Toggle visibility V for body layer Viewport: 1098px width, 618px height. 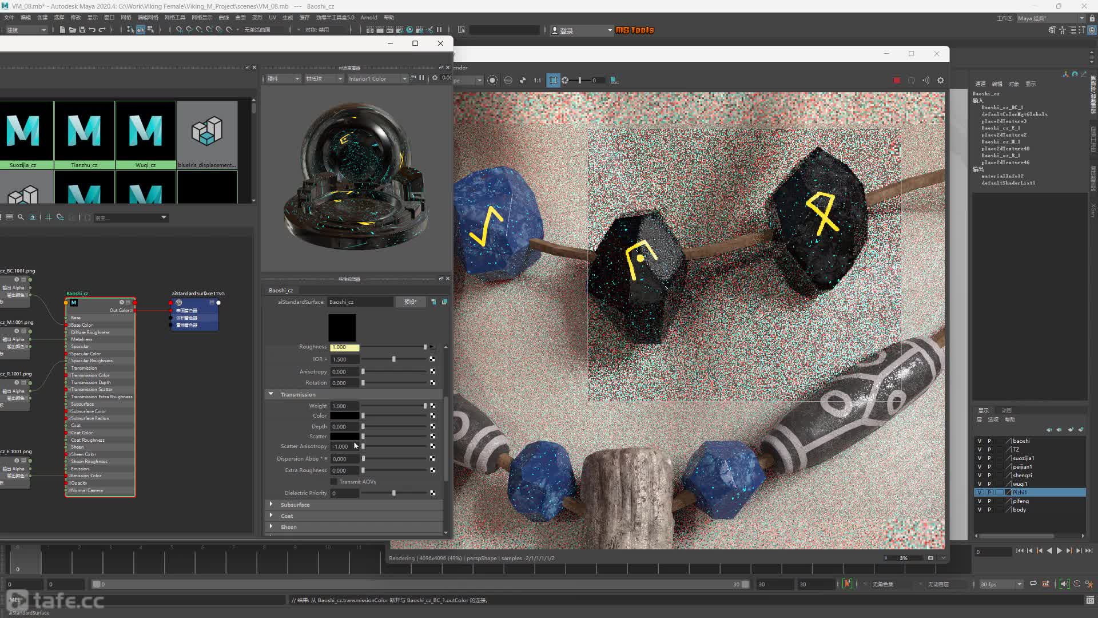(980, 510)
